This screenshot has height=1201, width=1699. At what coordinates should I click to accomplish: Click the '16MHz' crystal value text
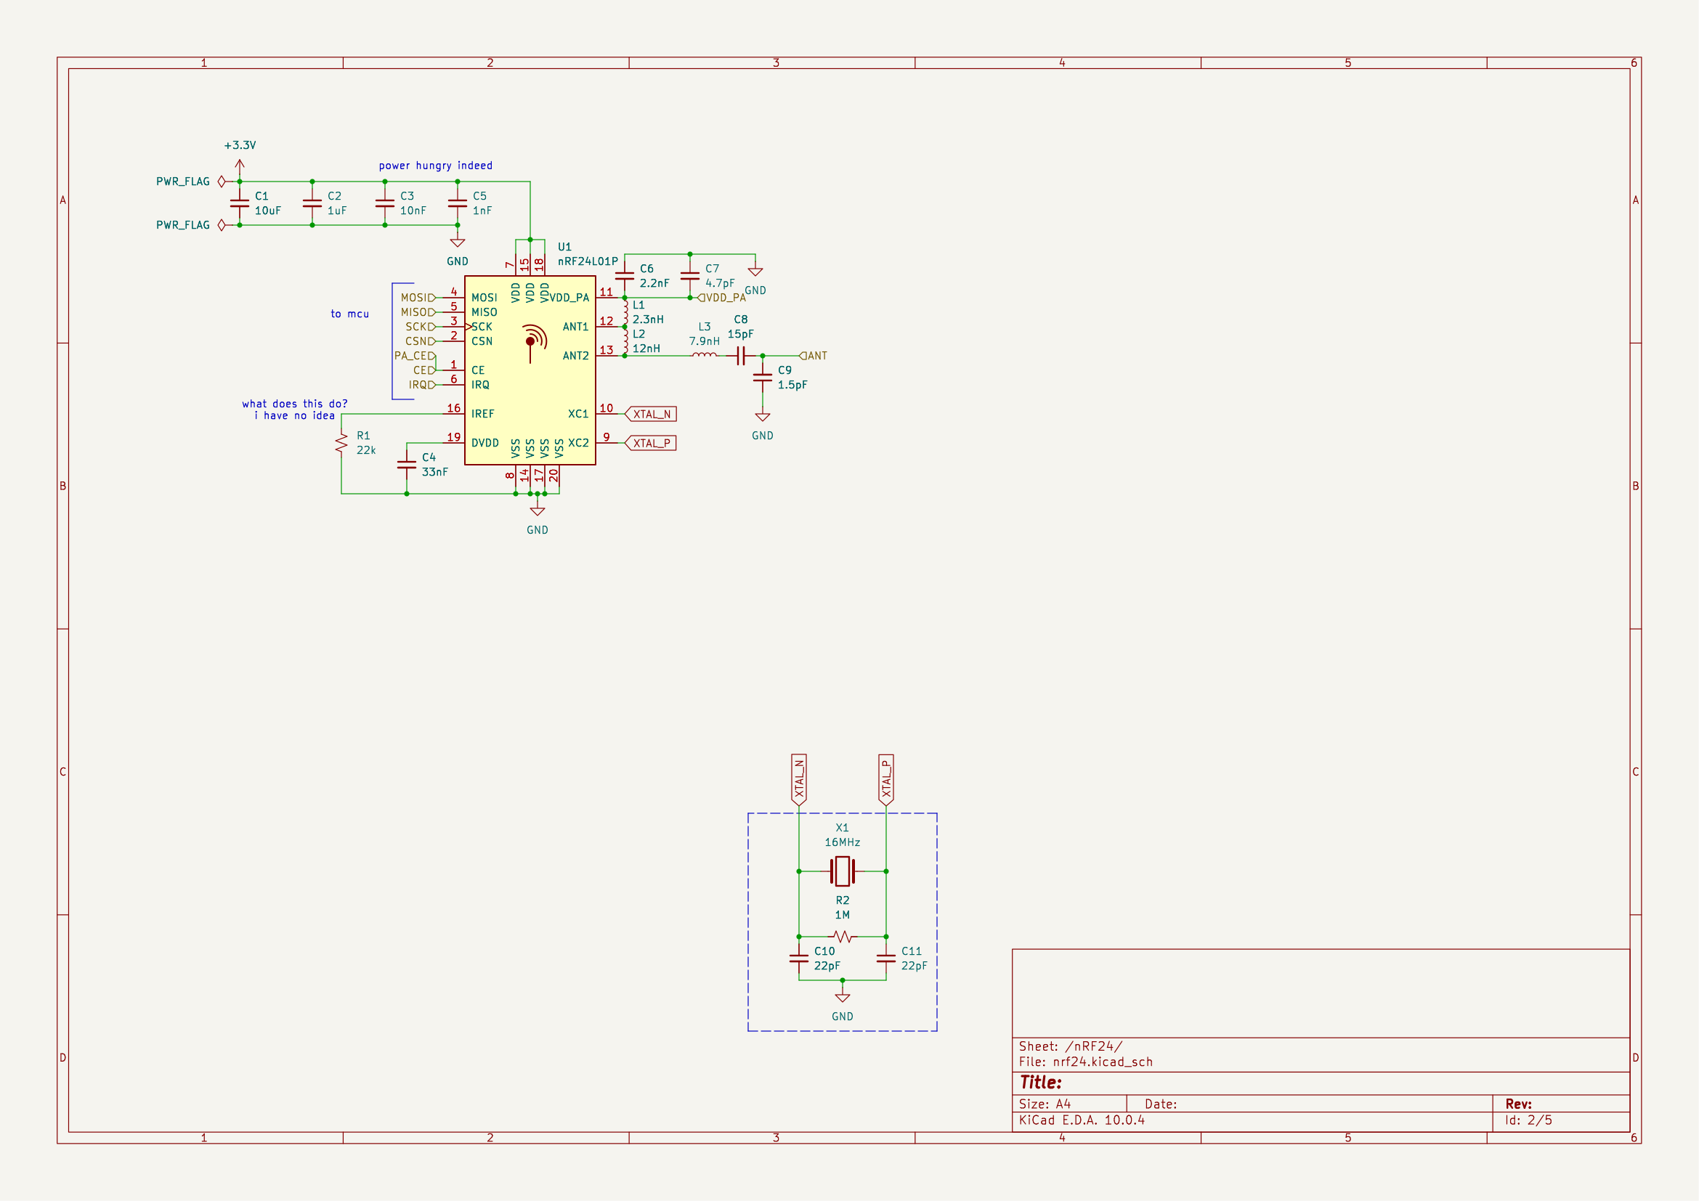tap(842, 842)
